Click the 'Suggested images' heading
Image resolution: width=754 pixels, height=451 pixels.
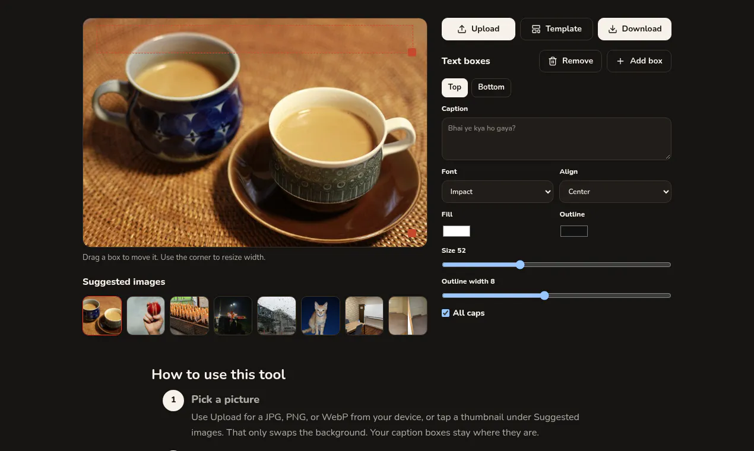tap(124, 282)
